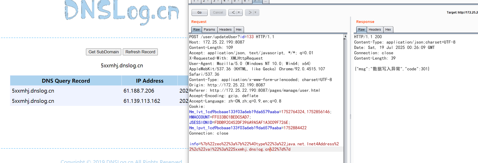Open the back history dropdown arrow
The height and width of the screenshot is (163, 478).
(239, 12)
